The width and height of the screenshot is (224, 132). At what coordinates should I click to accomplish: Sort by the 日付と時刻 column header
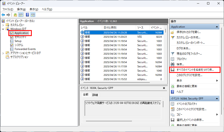119,28
